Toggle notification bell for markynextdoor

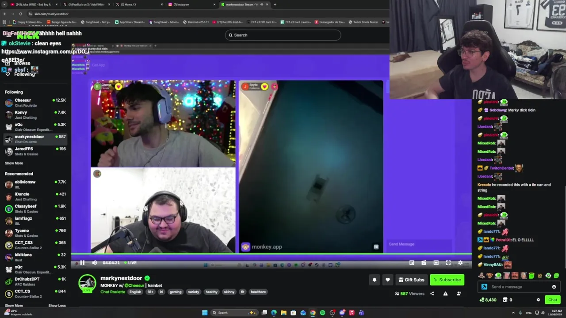[375, 280]
